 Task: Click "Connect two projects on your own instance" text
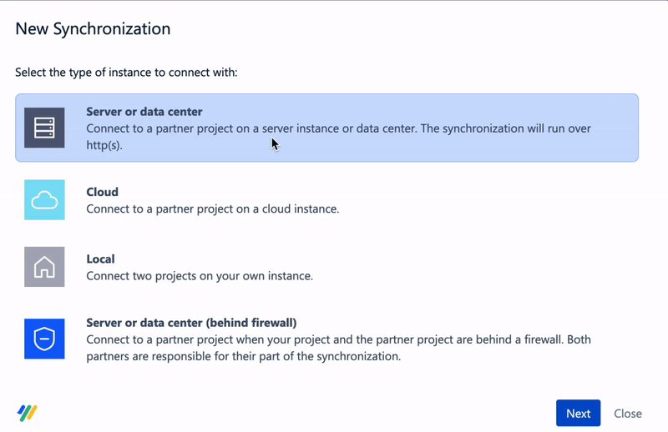[200, 276]
